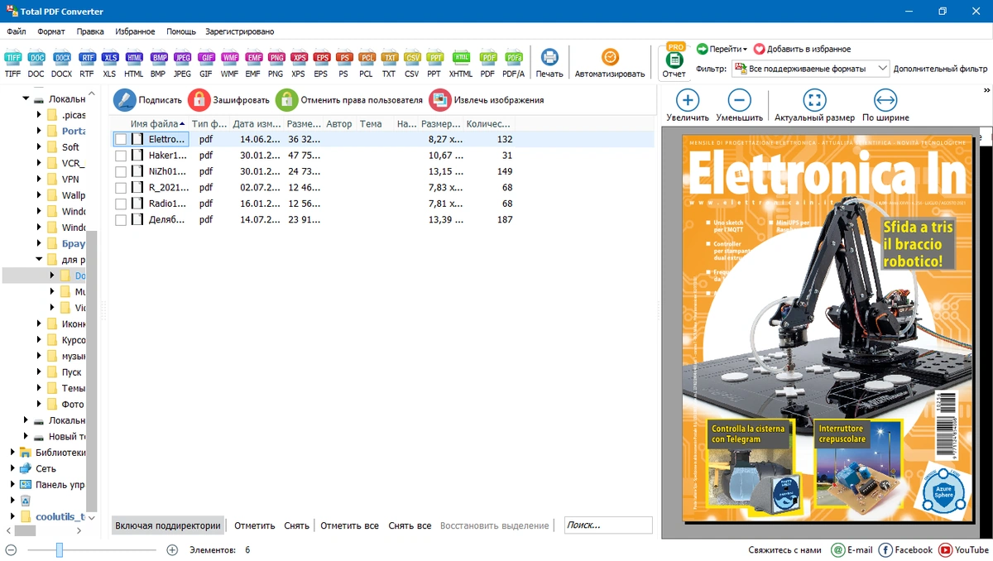The height and width of the screenshot is (561, 993).
Task: Open the Перейти dropdown arrow
Action: click(x=745, y=50)
